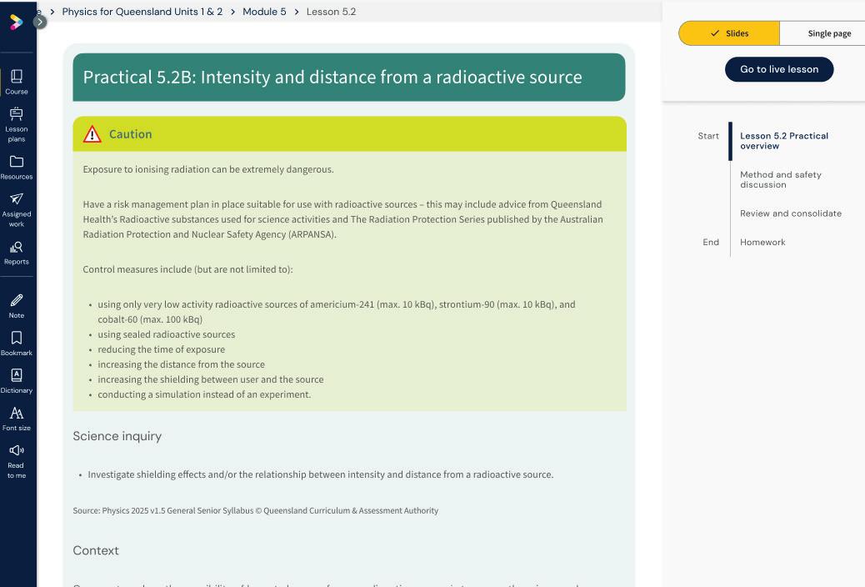The image size is (865, 587).
Task: Click 'Exposure to ionising radiation' sentence
Action: pos(208,169)
